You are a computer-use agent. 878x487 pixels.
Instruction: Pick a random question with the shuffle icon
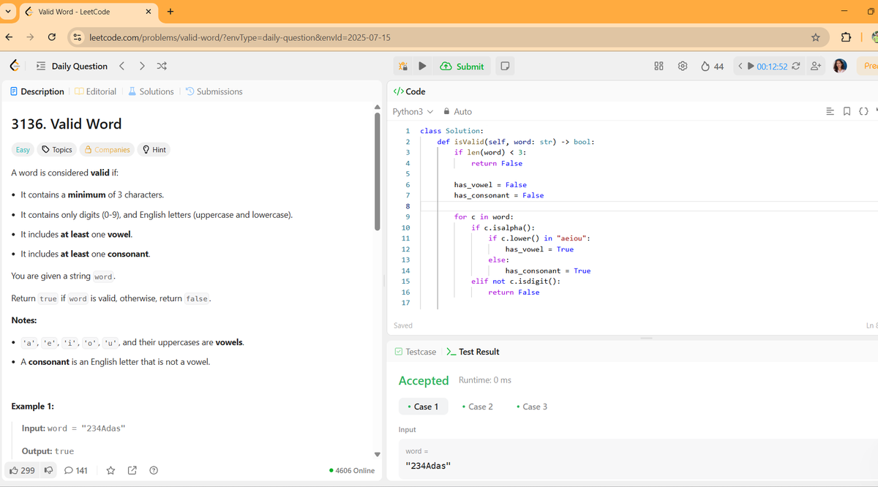162,66
